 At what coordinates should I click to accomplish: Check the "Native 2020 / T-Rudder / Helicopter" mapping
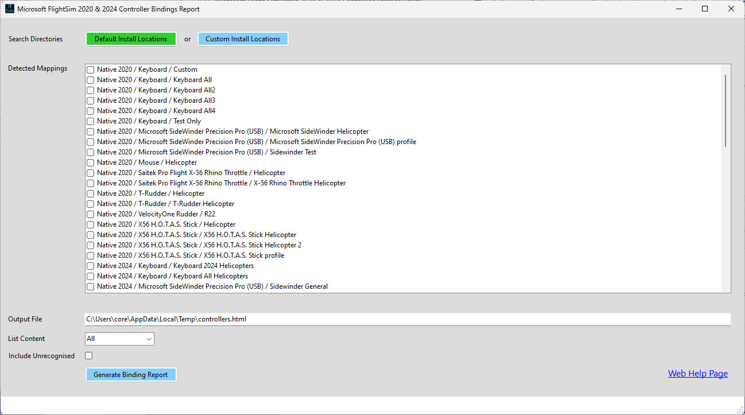coord(91,193)
